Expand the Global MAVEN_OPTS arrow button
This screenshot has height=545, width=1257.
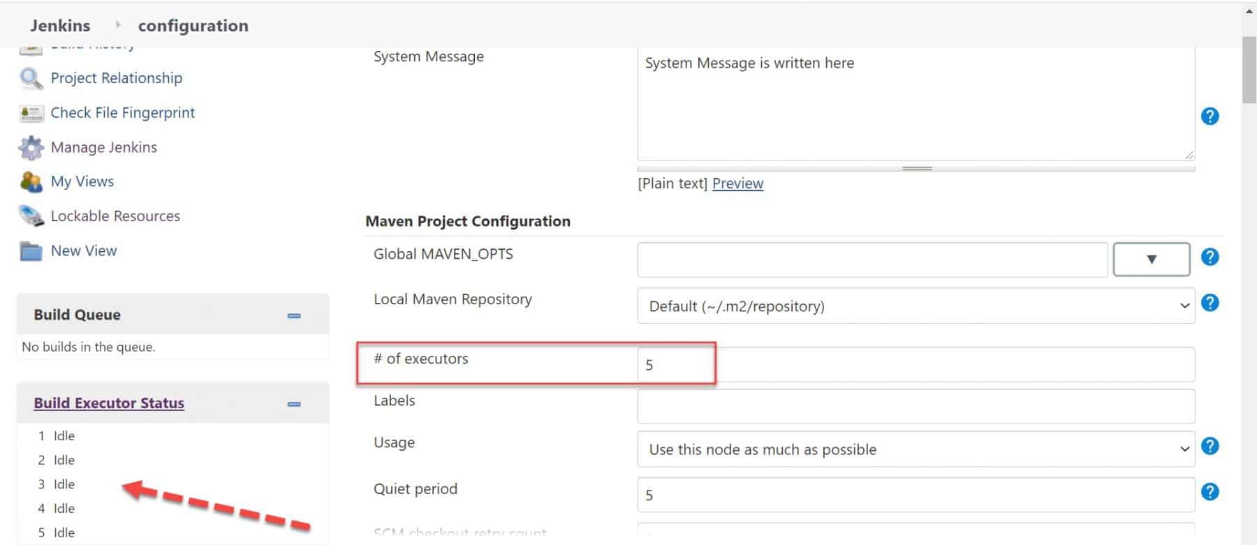coord(1152,260)
